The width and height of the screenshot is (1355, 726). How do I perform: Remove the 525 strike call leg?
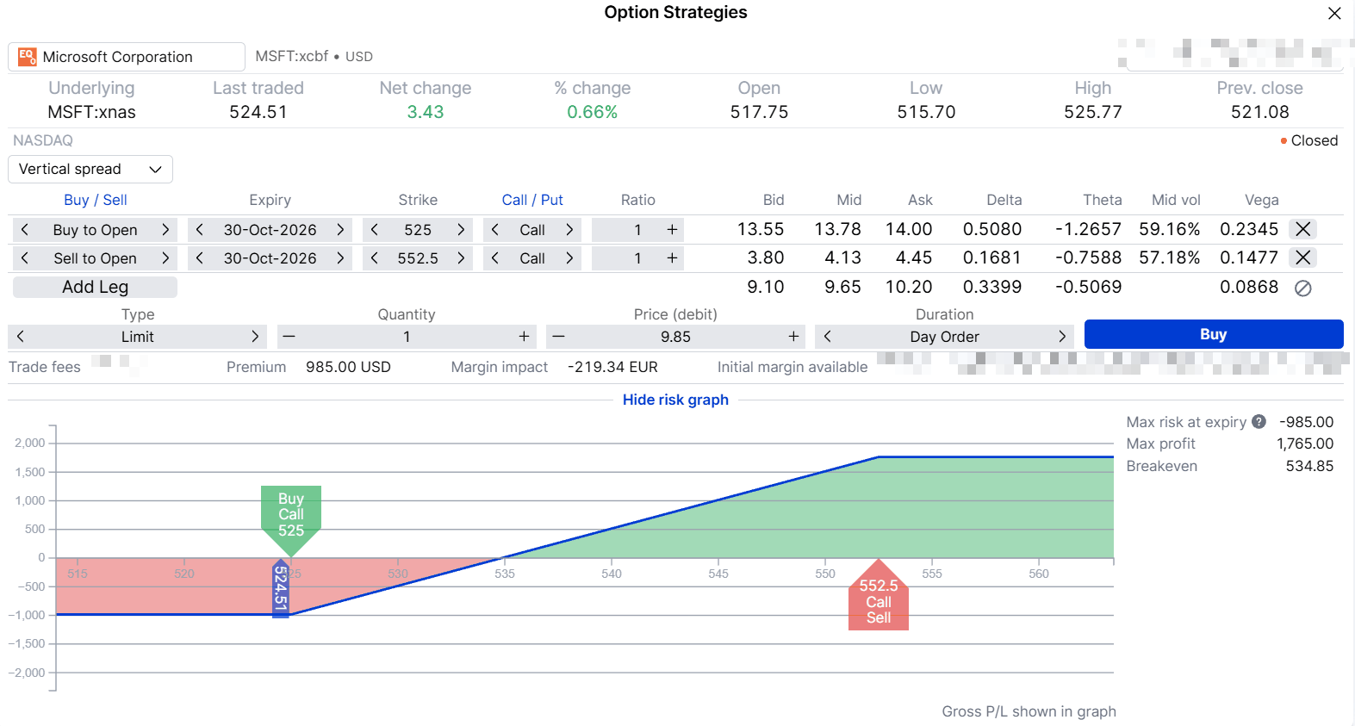(x=1303, y=229)
